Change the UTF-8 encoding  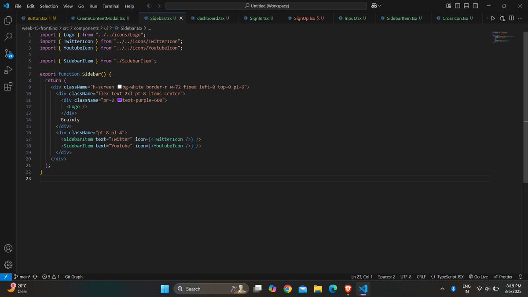406,277
